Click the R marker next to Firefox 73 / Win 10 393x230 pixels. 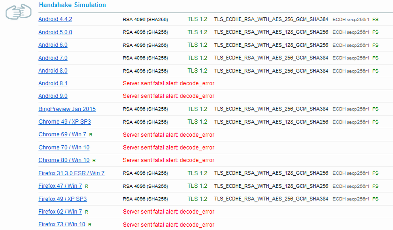(x=90, y=225)
